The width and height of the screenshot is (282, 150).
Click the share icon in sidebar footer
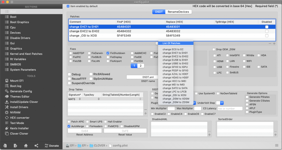(36, 146)
